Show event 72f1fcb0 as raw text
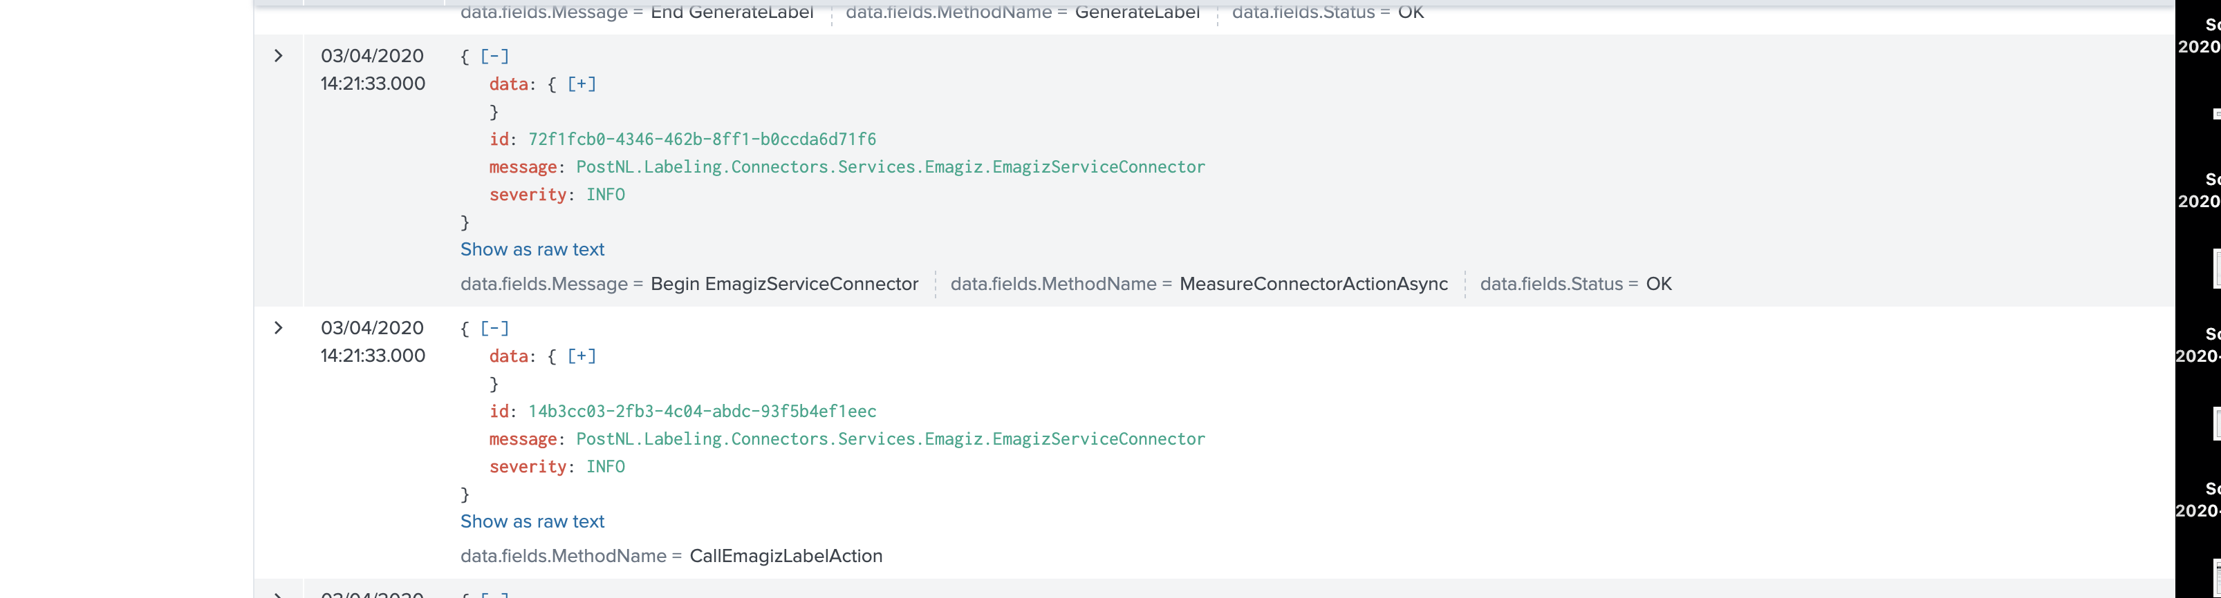The height and width of the screenshot is (598, 2221). pos(532,249)
